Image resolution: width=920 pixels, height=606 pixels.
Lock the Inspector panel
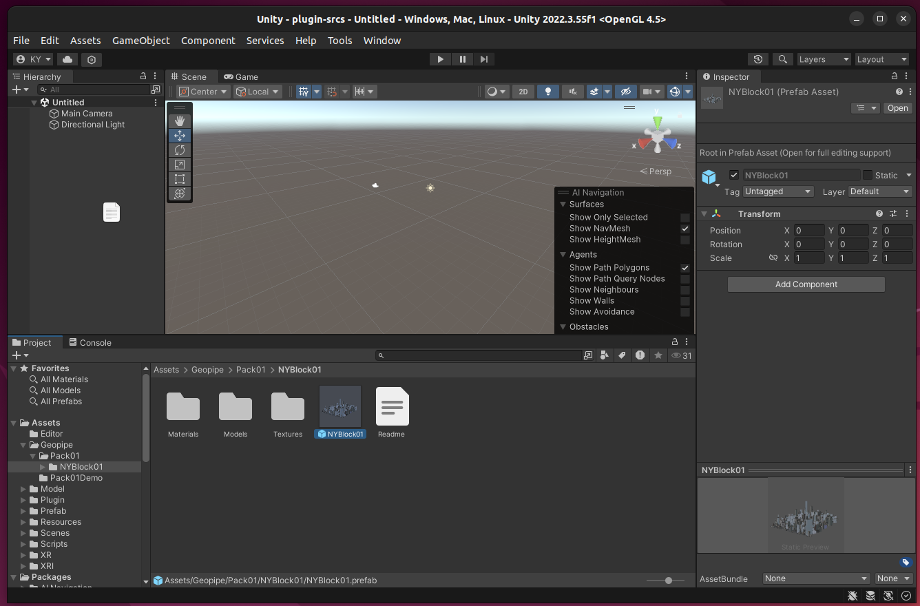[x=895, y=76]
